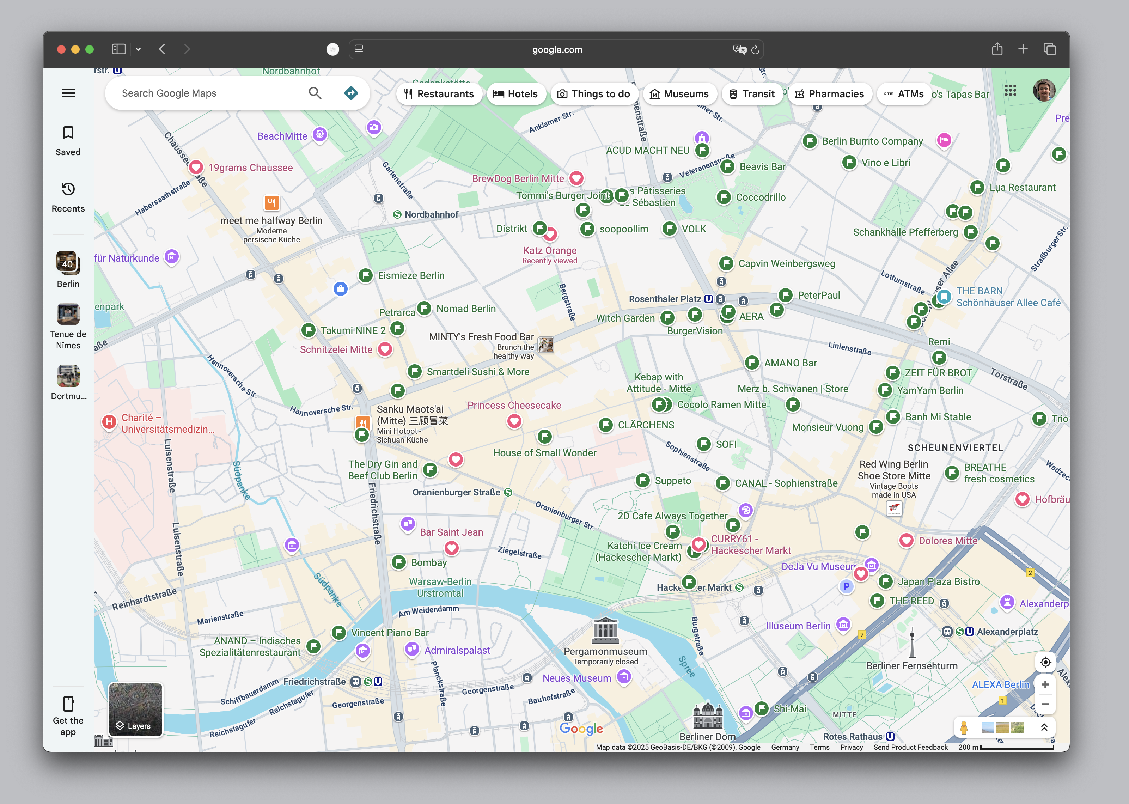The width and height of the screenshot is (1129, 804).
Task: Click the Charité hospital marker
Action: pos(109,422)
